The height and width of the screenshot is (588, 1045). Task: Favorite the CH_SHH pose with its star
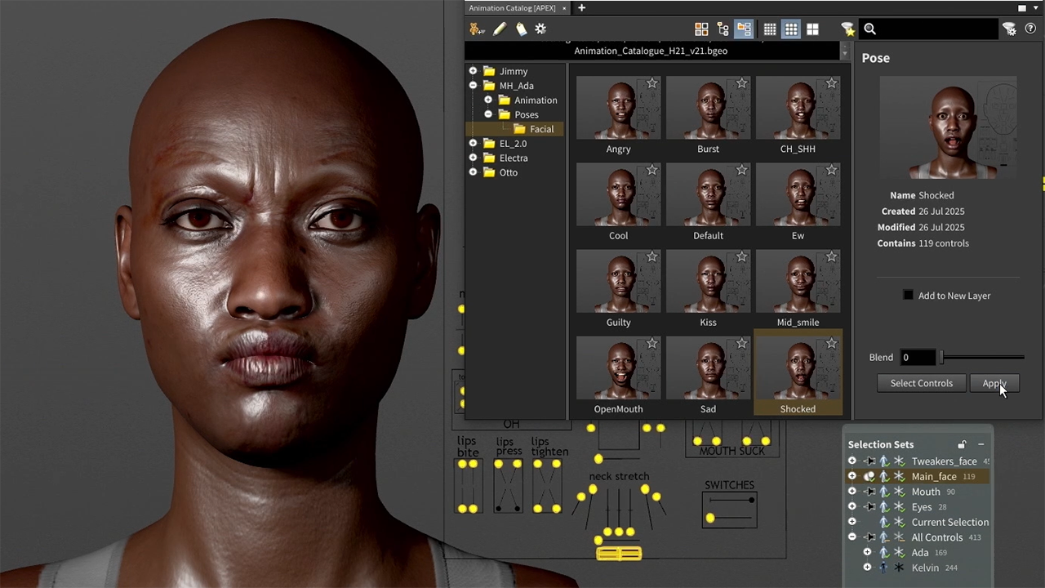[831, 83]
